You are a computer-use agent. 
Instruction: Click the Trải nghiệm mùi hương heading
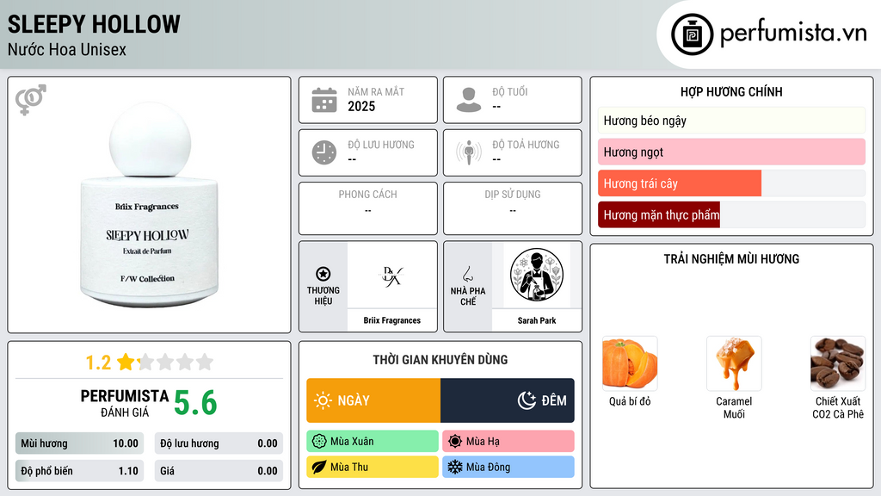(x=731, y=259)
